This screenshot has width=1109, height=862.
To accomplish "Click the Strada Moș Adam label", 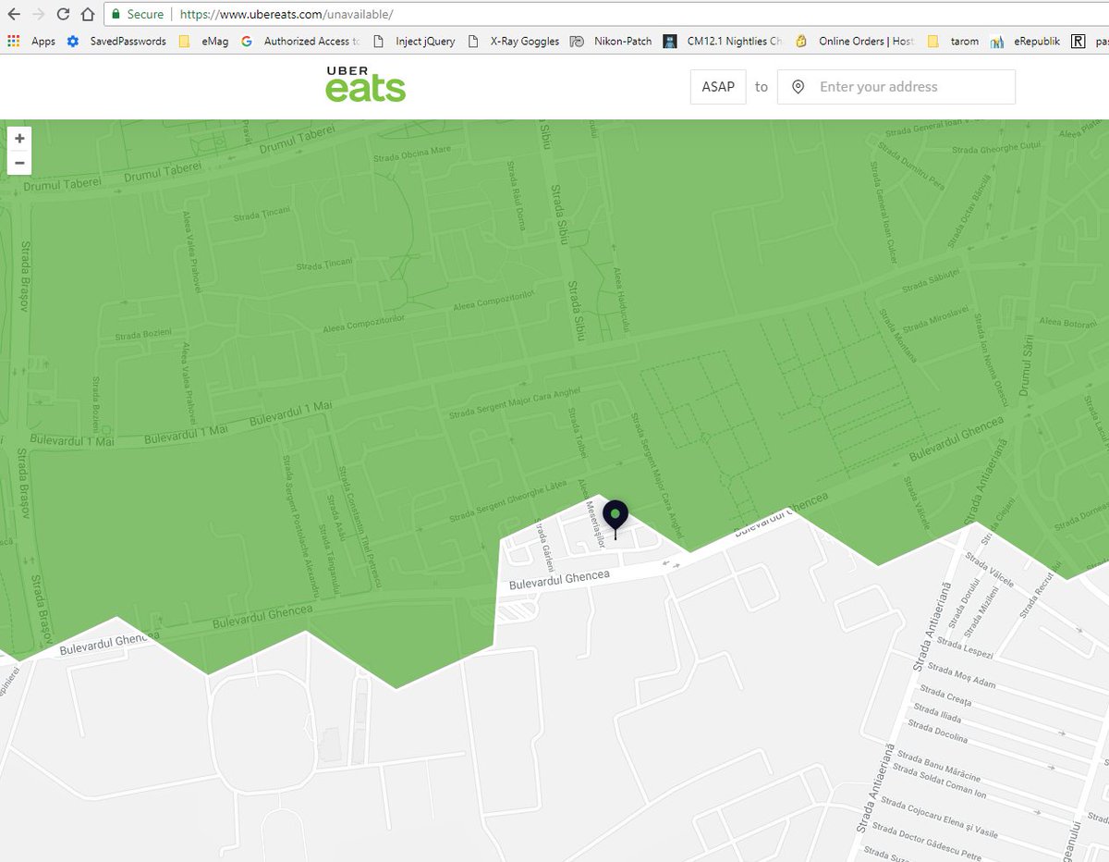I will pyautogui.click(x=962, y=675).
